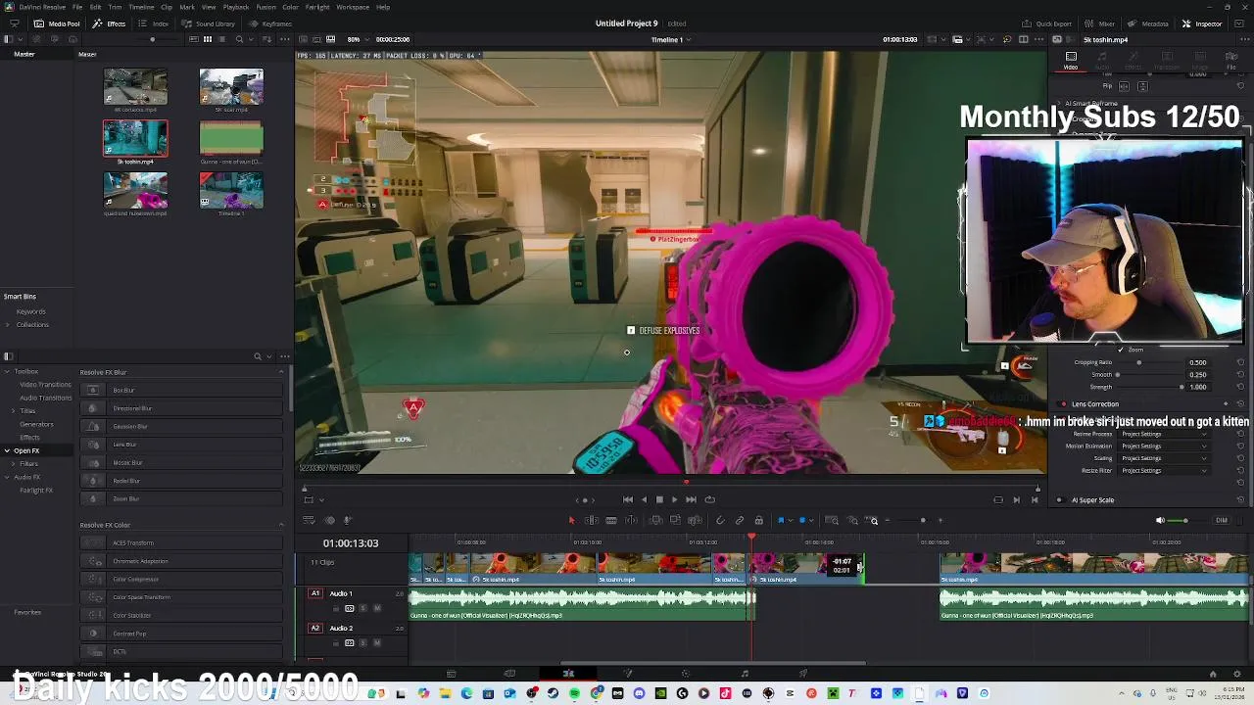Toggle loop playback
The image size is (1254, 705).
[x=709, y=499]
